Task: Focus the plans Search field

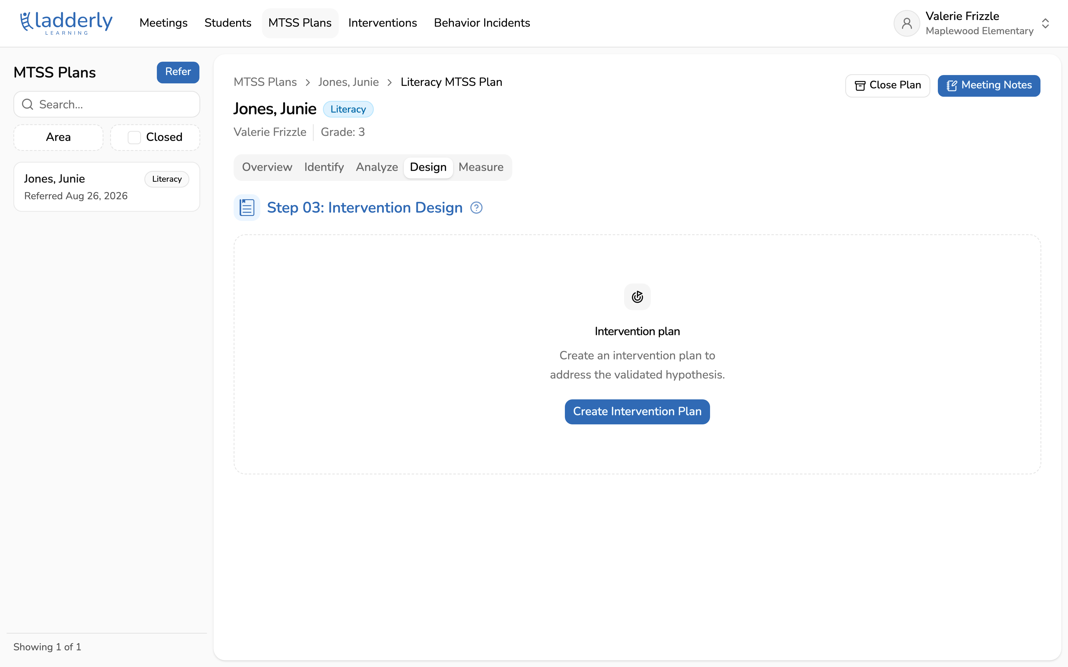Action: [107, 104]
